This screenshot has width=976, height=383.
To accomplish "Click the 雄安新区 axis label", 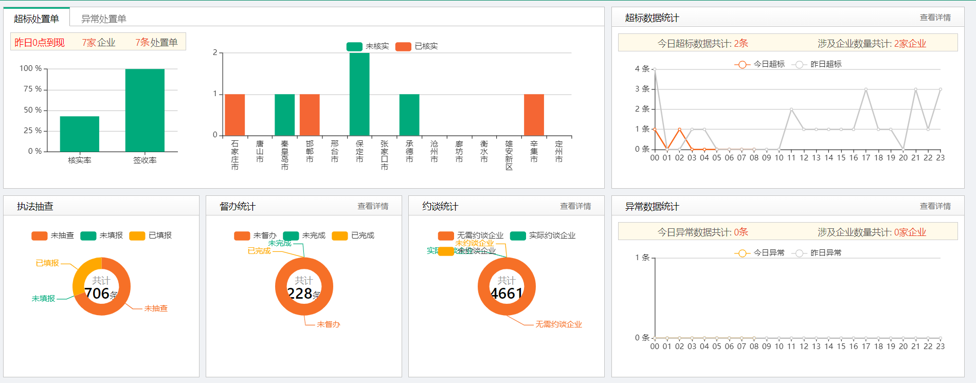I will (x=509, y=155).
